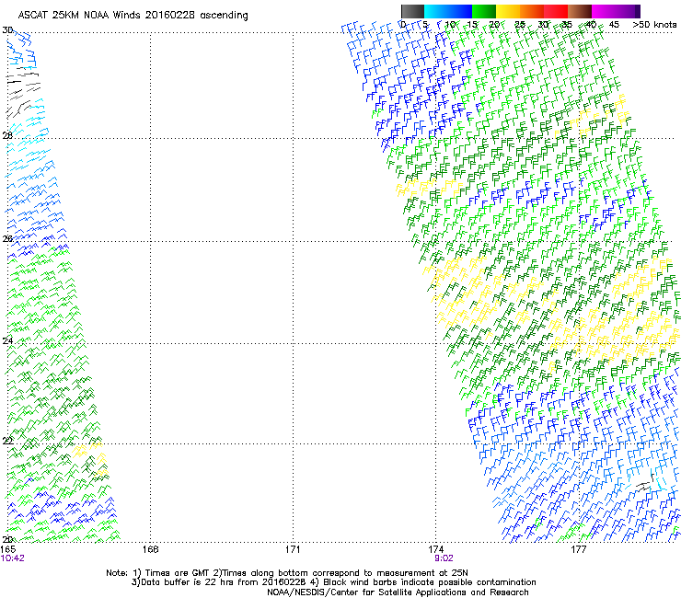Click the latitude label '20'
This screenshot has width=681, height=598.
click(7, 539)
